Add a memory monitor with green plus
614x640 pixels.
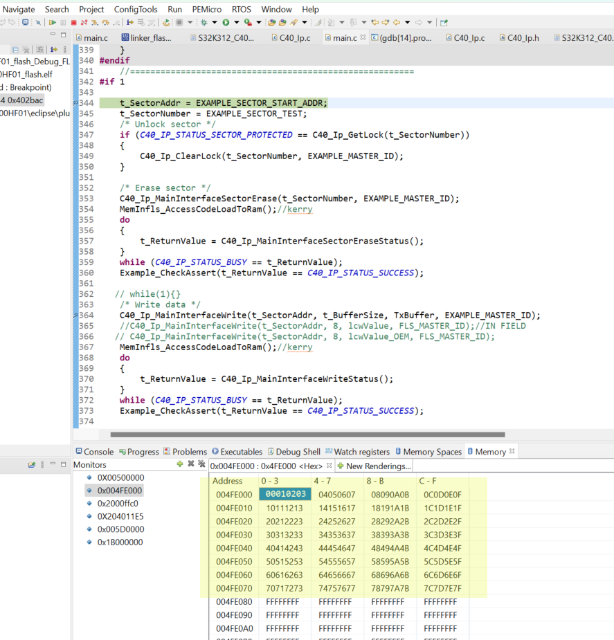click(180, 464)
